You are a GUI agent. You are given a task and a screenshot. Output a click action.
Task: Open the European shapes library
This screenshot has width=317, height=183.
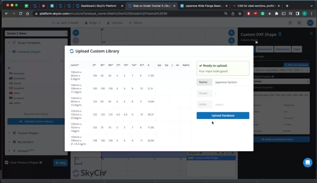pos(19,98)
